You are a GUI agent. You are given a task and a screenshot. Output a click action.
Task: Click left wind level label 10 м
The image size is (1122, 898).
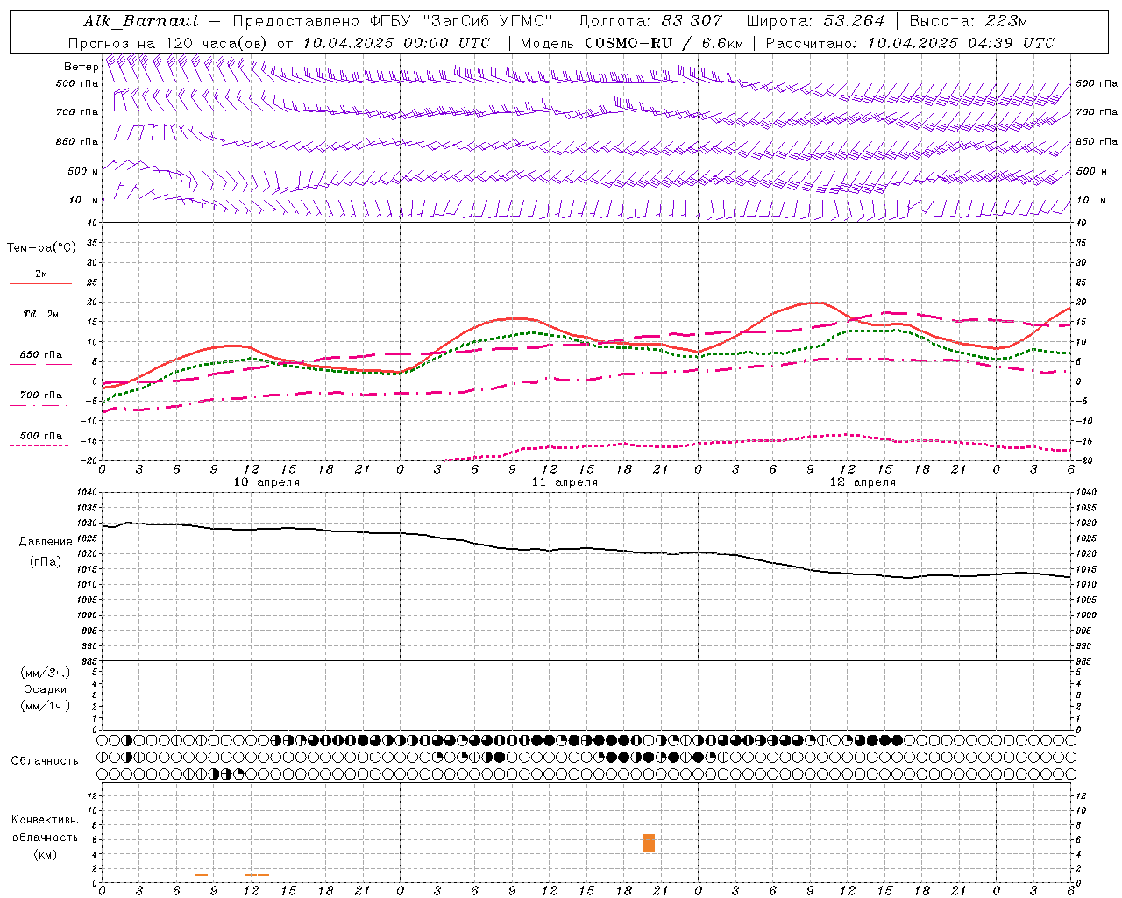pos(84,200)
